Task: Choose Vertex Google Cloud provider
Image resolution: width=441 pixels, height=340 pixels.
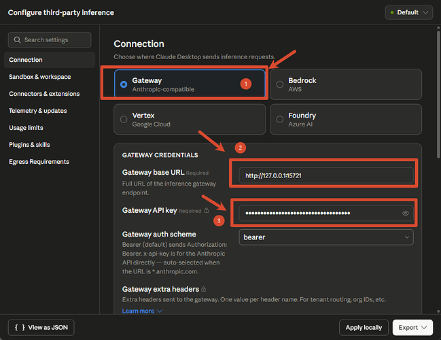Action: 190,119
